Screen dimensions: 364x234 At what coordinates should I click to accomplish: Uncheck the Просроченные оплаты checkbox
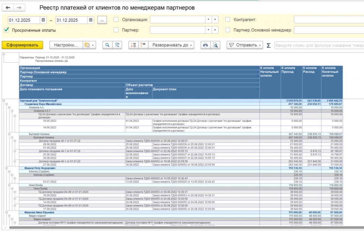[6, 30]
